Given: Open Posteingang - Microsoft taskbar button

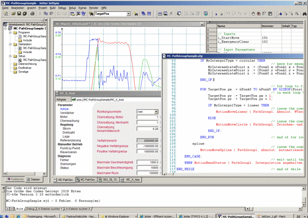Looking at the screenshot, I should click(40, 216).
